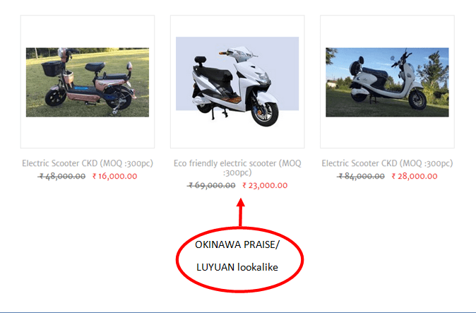Click the ₹ 28,000.00 sale price

pyautogui.click(x=415, y=176)
